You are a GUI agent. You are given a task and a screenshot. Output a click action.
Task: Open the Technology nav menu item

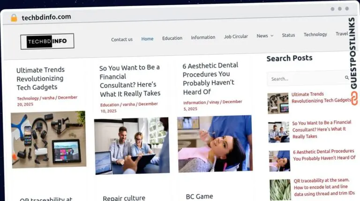click(315, 34)
